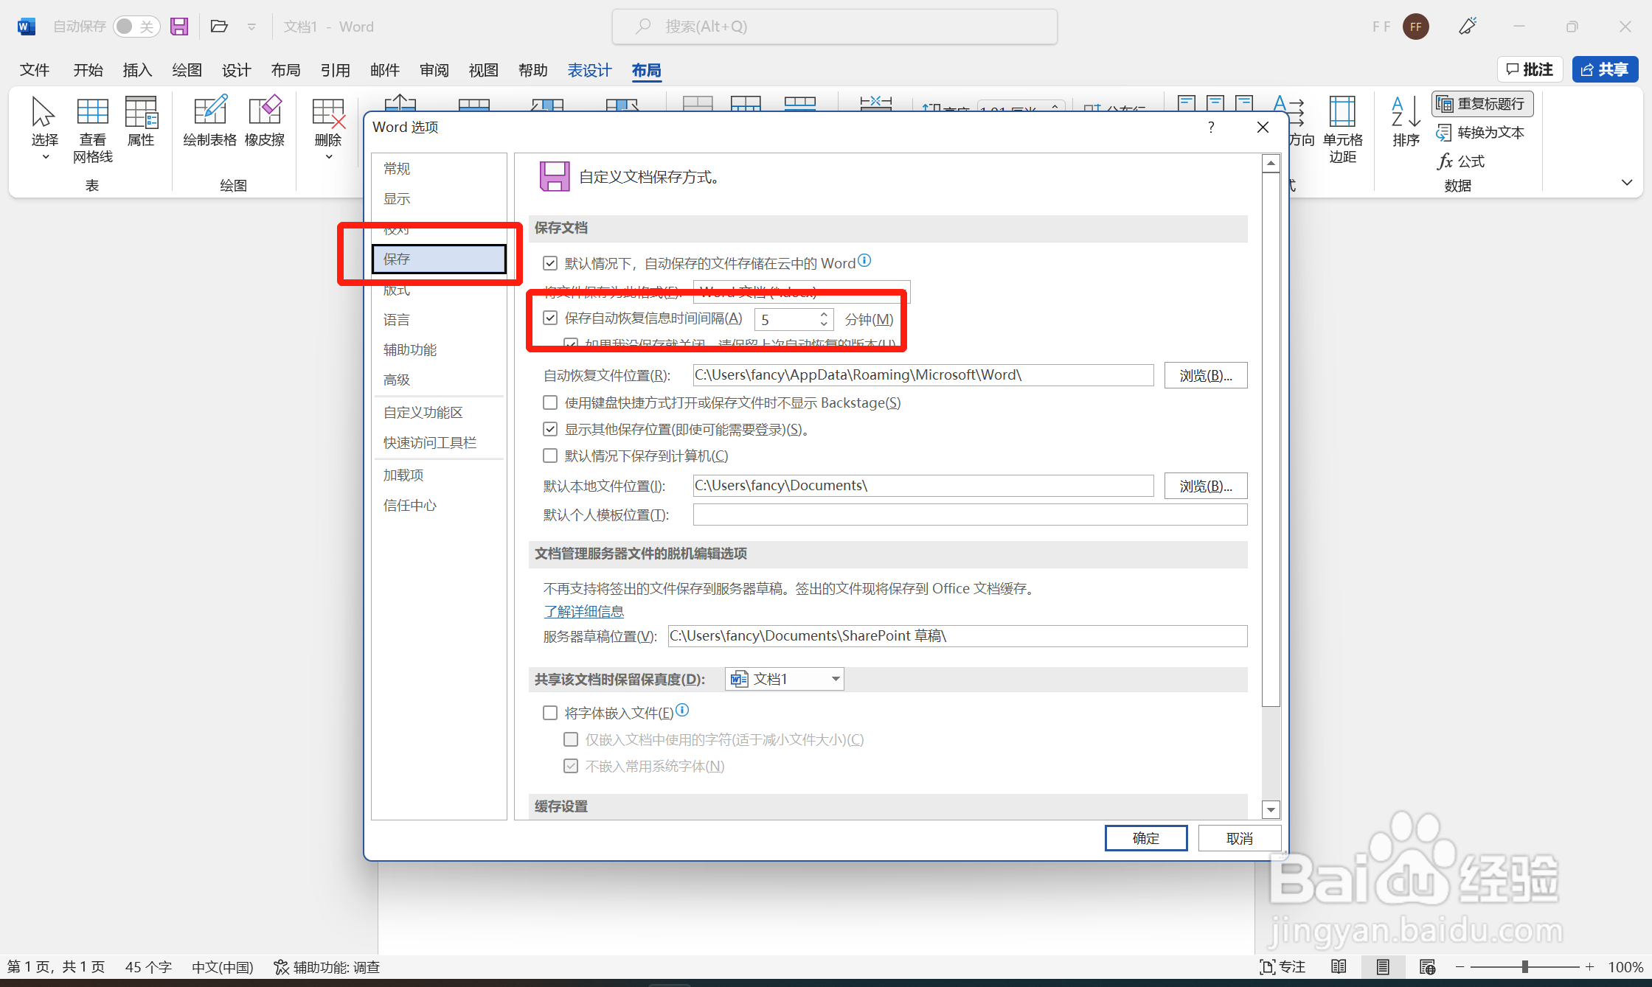Toggle cloud autosave by default checkbox
Screen dimensions: 1652x987
click(x=550, y=263)
